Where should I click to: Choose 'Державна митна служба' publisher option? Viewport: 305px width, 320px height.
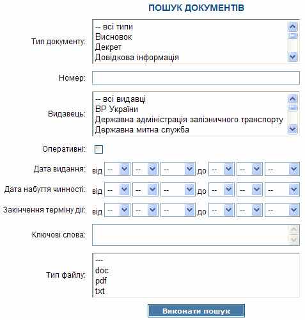(x=142, y=130)
